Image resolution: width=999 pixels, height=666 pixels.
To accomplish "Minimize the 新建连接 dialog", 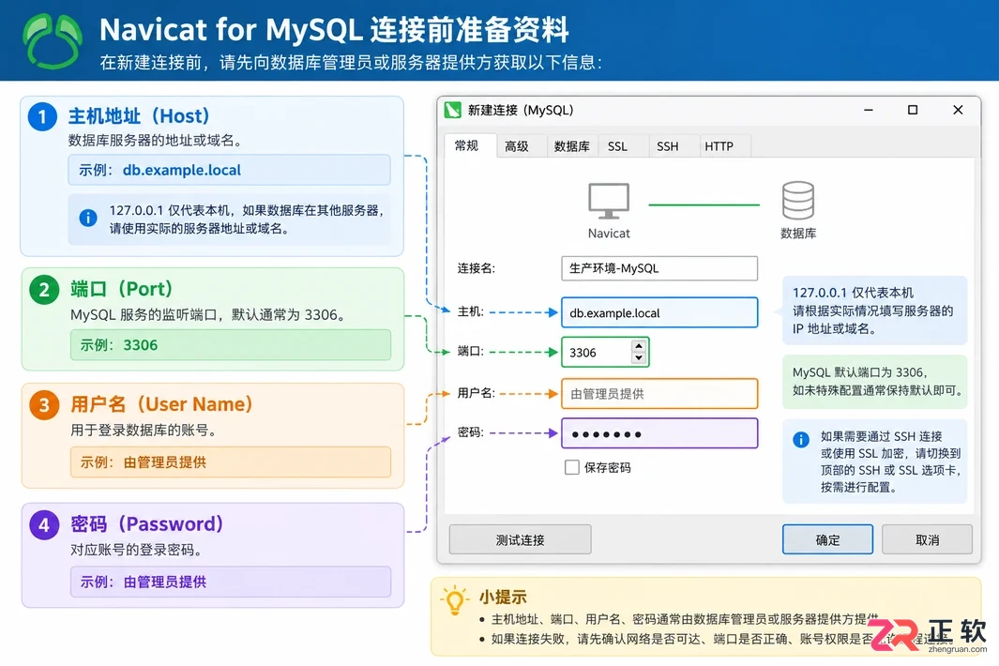I will tap(868, 111).
